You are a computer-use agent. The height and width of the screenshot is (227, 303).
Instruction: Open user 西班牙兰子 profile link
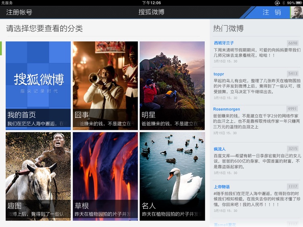pos(224,43)
